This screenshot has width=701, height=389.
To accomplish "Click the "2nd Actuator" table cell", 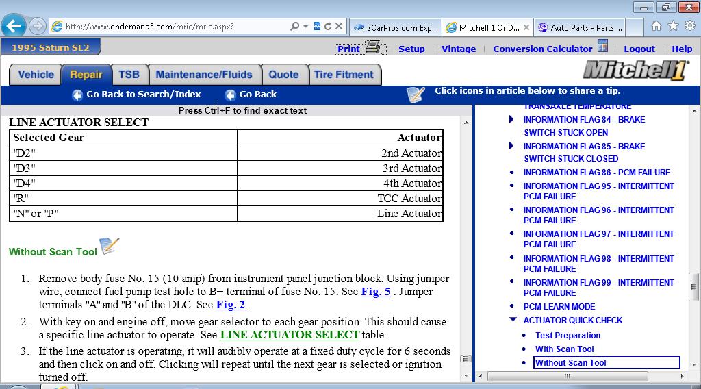I will [x=340, y=153].
